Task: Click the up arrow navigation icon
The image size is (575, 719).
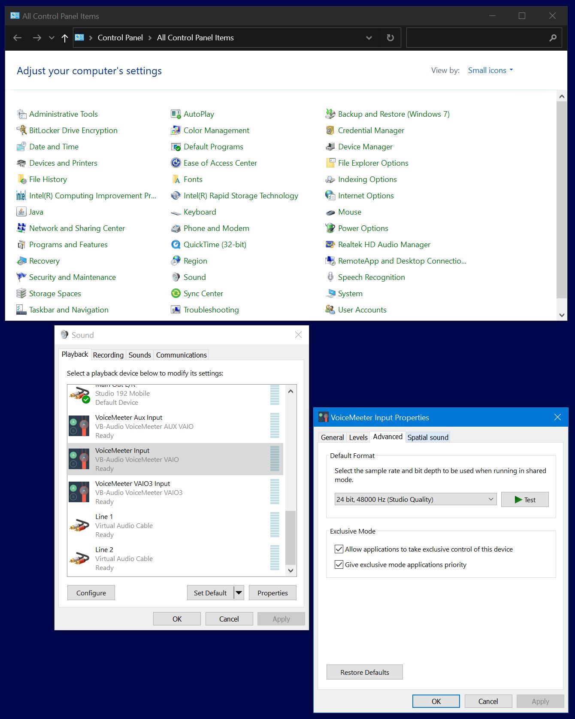Action: pos(65,38)
